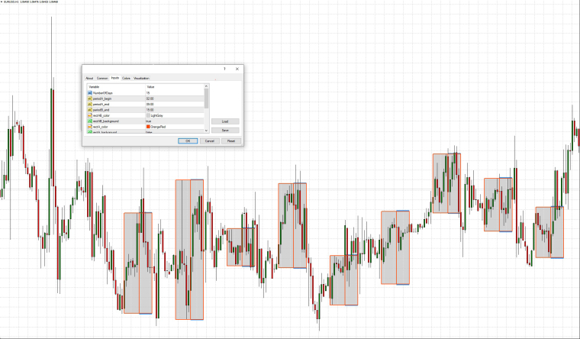Viewport: 580px width, 339px height.
Task: Confirm with the OK button
Action: coord(188,141)
